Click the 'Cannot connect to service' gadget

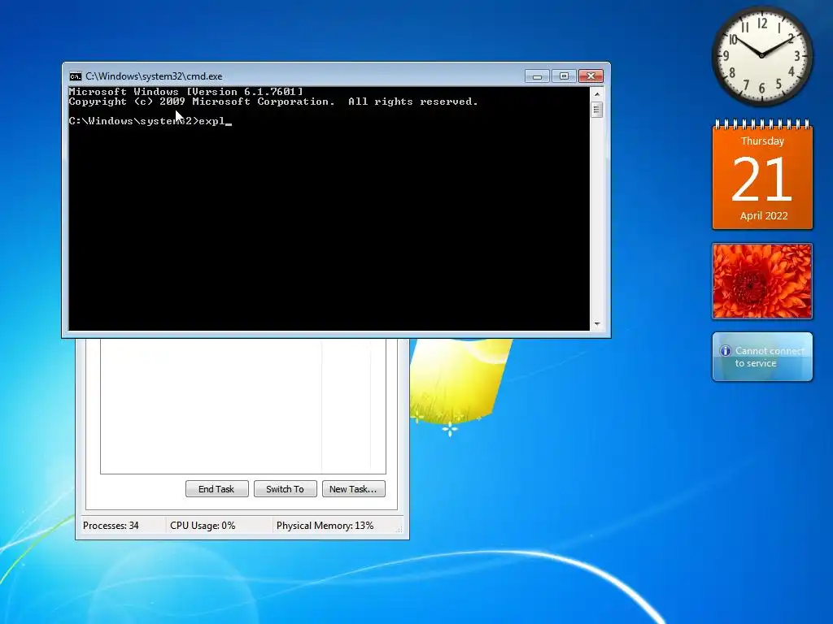762,357
